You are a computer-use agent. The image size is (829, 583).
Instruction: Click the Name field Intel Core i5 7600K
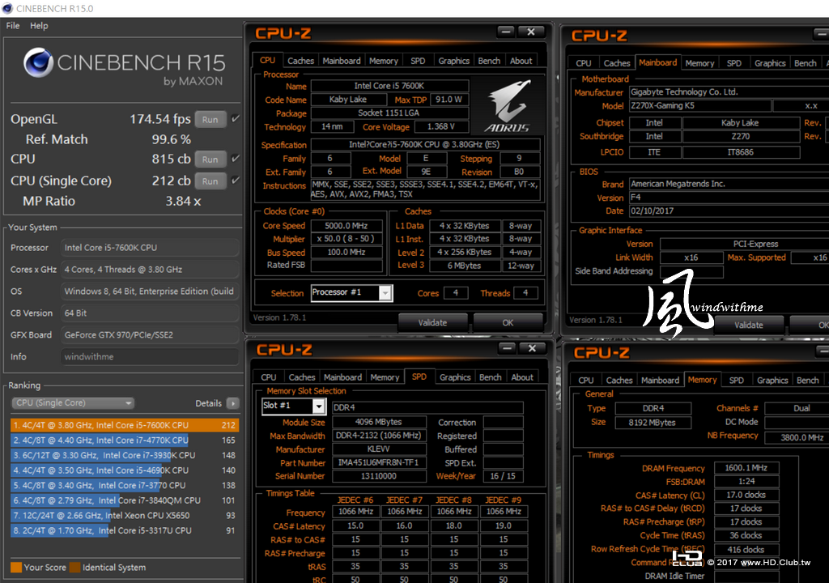click(389, 86)
